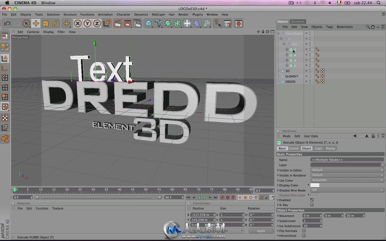Screen dimensions: 386x241
Task: Toggle Y axis lock
Action: click(x=87, y=24)
